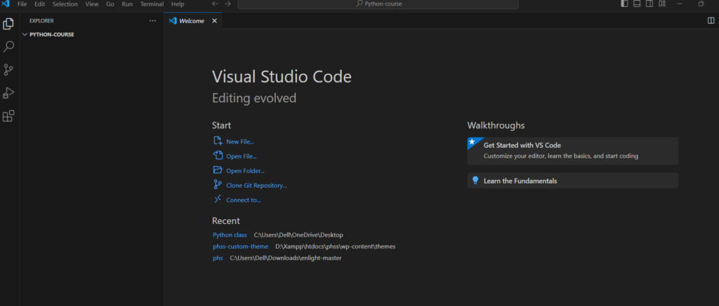This screenshot has height=306, width=719.
Task: Open the Selection menu
Action: (x=65, y=4)
